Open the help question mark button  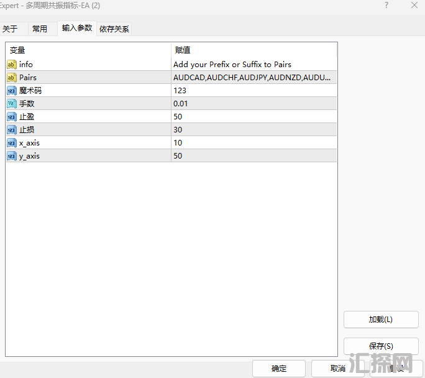pyautogui.click(x=386, y=5)
